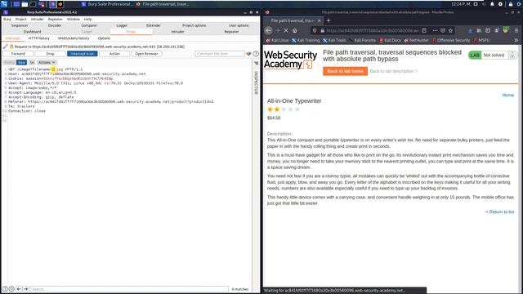
Task: Open page actions three-dot menu
Action: (x=435, y=30)
